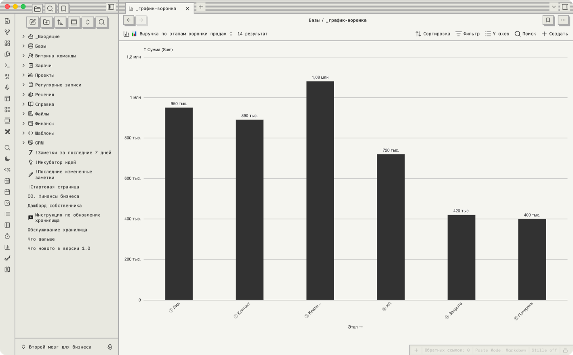573x355 pixels.
Task: Click crossed tools ribbon icon
Action: [7, 132]
